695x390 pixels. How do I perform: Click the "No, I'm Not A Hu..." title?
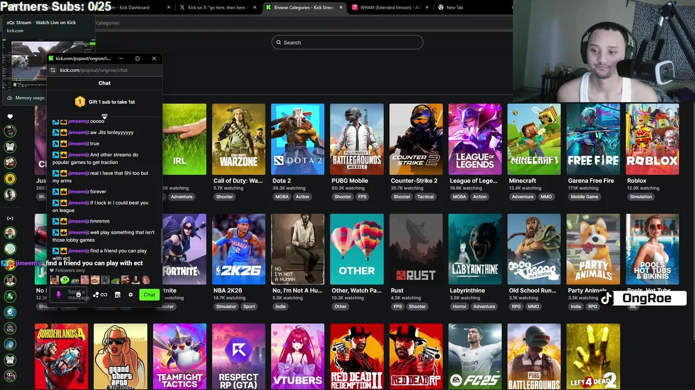(x=298, y=290)
